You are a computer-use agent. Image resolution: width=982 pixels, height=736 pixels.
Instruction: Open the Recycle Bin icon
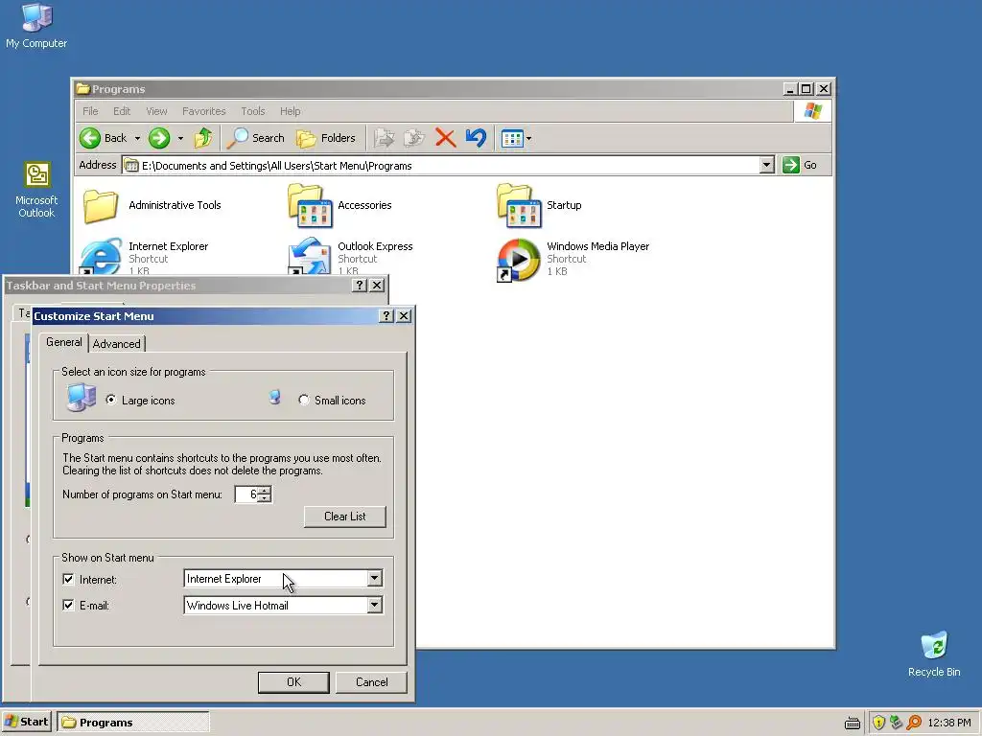point(934,654)
